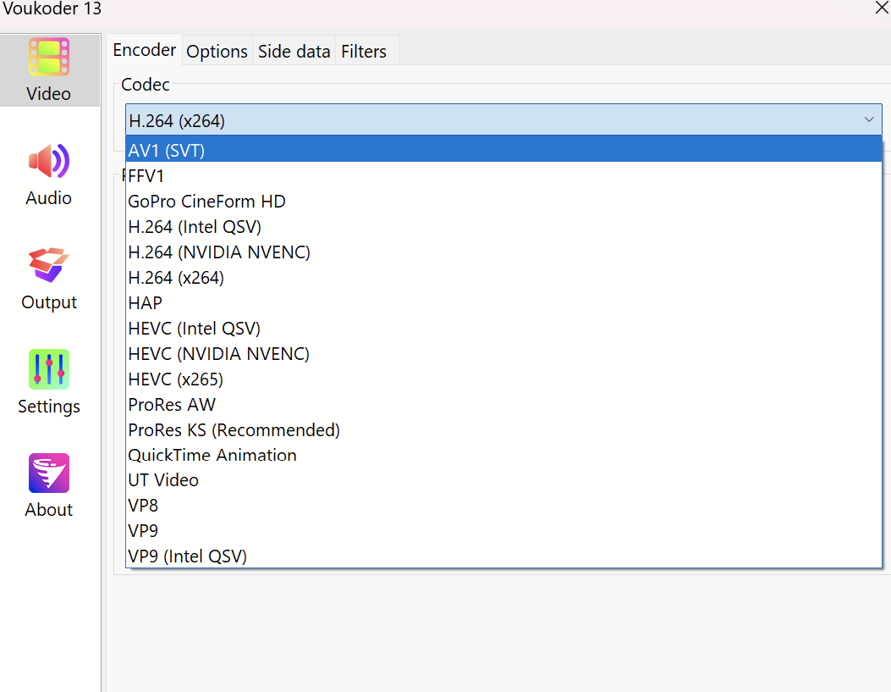The image size is (891, 692).
Task: Select FFV1 in the codec list
Action: tap(146, 176)
